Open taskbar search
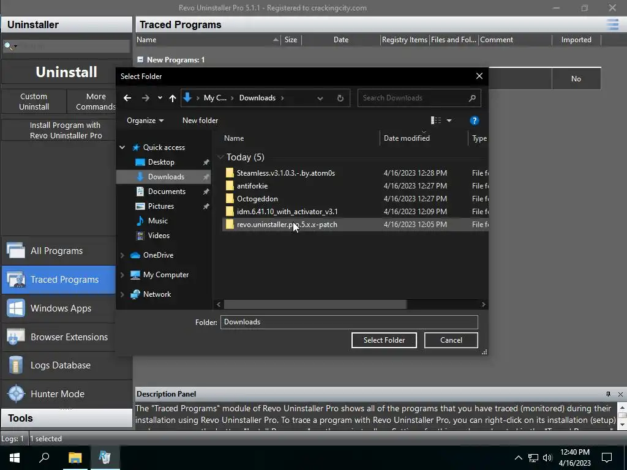 (44, 458)
